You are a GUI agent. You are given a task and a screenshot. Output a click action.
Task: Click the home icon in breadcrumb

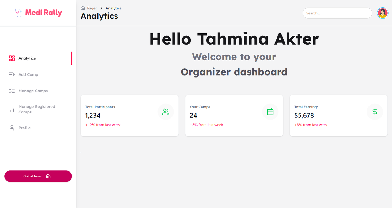pyautogui.click(x=83, y=8)
